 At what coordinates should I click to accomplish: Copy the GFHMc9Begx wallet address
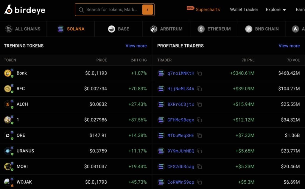(x=200, y=120)
